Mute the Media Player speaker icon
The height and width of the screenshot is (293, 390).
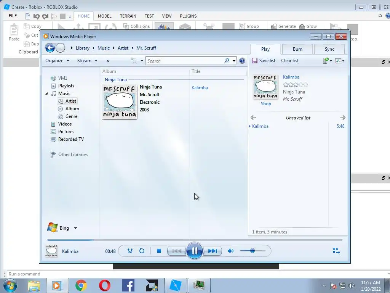(x=230, y=251)
